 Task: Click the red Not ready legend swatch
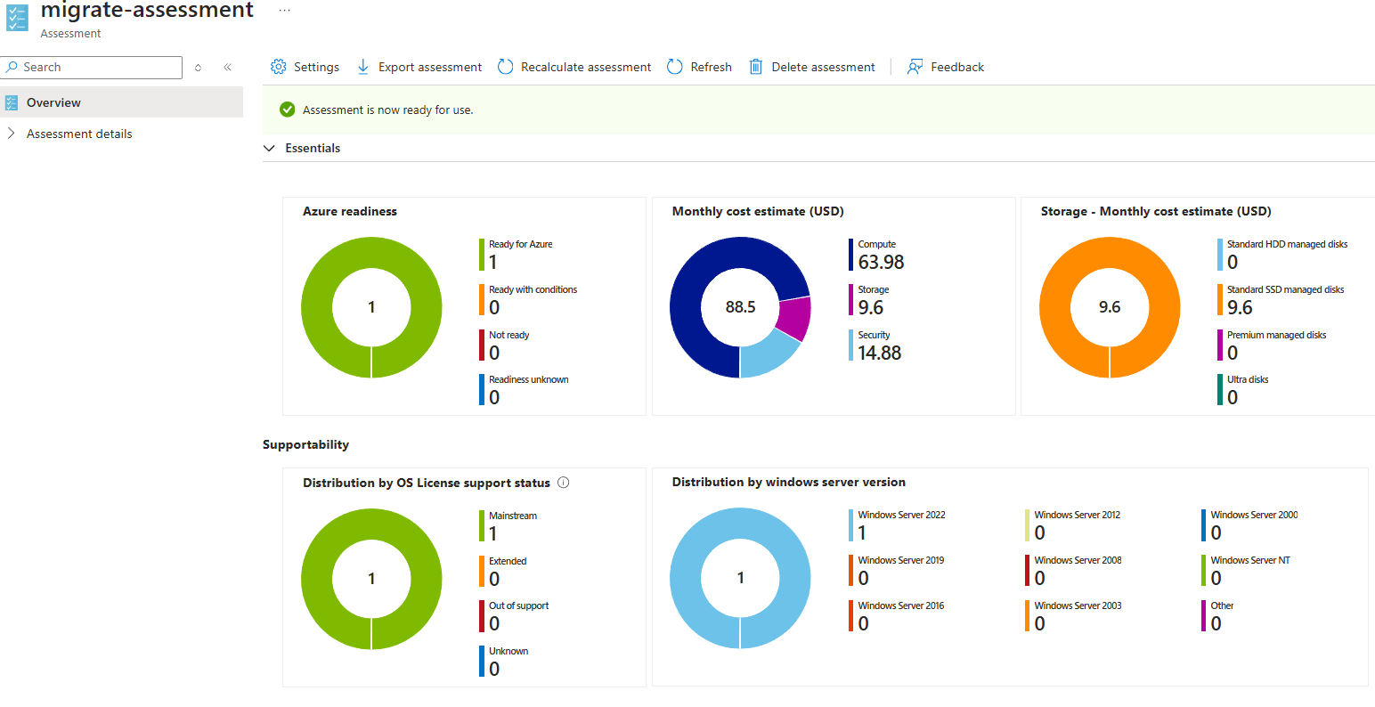pyautogui.click(x=482, y=345)
